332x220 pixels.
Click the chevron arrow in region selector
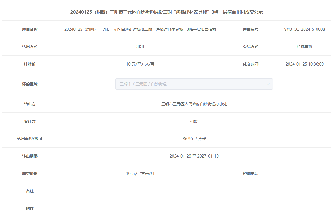click(268, 84)
